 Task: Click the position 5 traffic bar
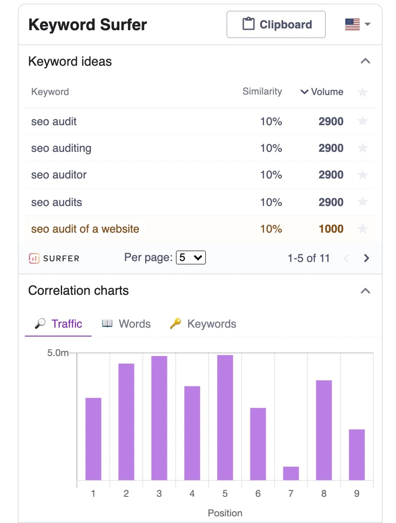click(225, 417)
